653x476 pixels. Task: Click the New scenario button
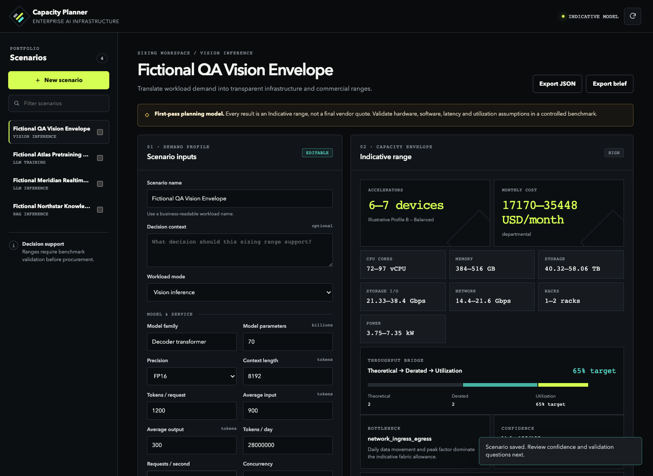58,80
